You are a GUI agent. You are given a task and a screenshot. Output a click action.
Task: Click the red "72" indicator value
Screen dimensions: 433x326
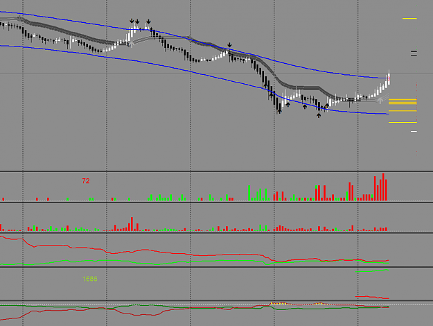tap(86, 181)
